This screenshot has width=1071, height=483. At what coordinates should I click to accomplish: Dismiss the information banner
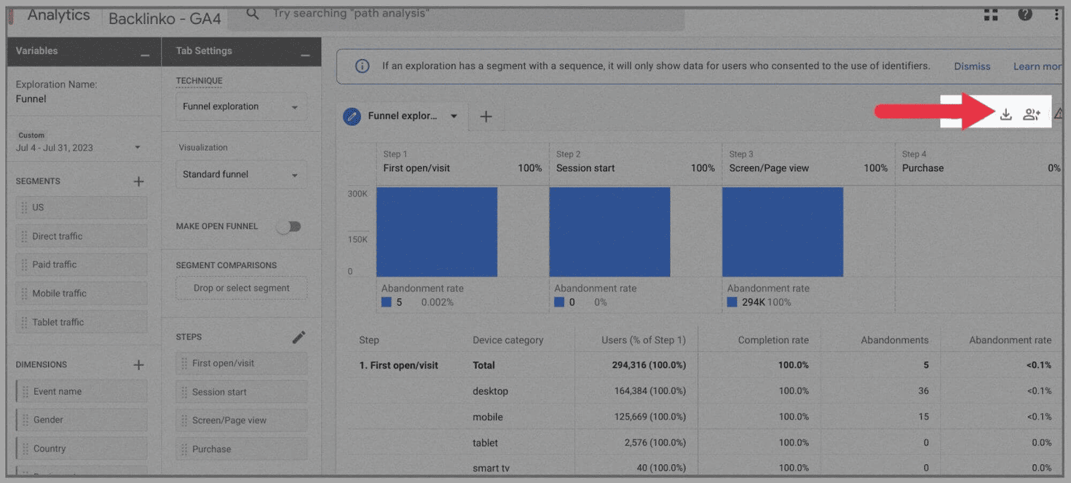coord(971,66)
